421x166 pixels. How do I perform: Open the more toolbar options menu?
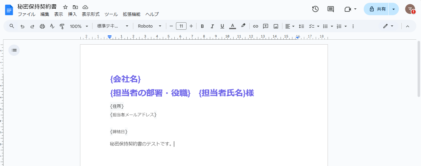coord(353,26)
